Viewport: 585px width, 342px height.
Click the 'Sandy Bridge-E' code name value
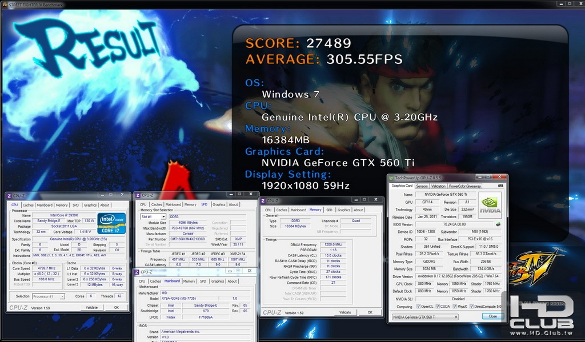pyautogui.click(x=48, y=221)
